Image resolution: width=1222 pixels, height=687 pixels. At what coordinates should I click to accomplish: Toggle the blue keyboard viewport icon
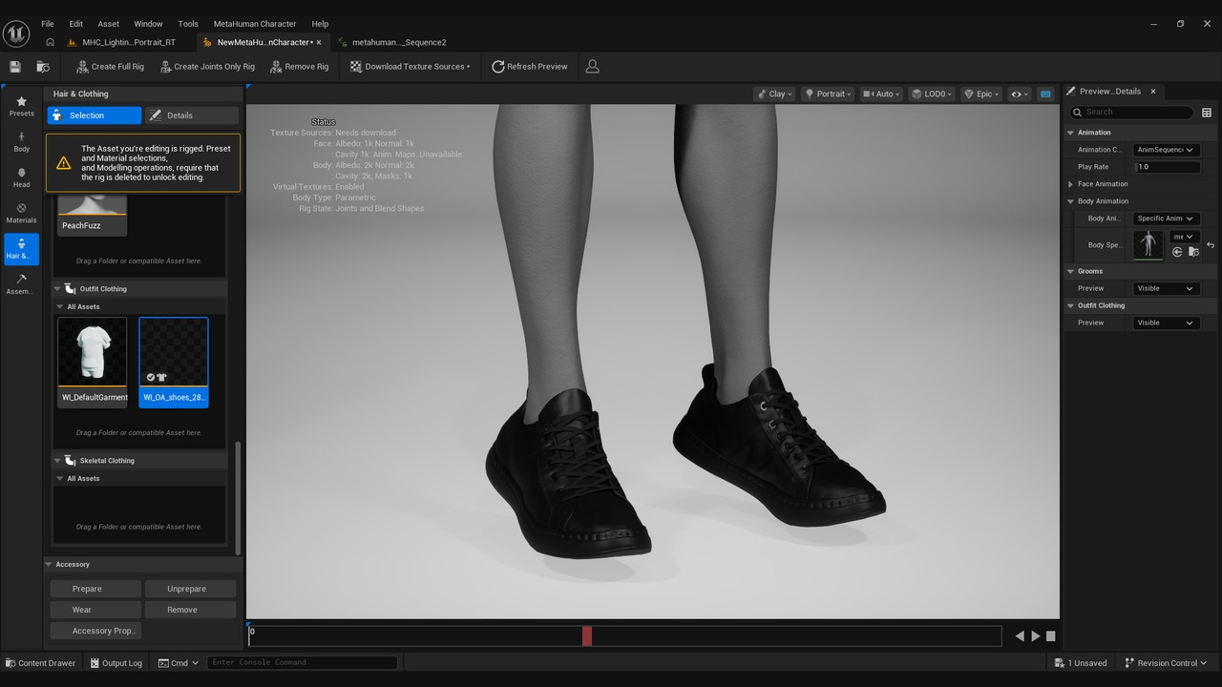1045,94
